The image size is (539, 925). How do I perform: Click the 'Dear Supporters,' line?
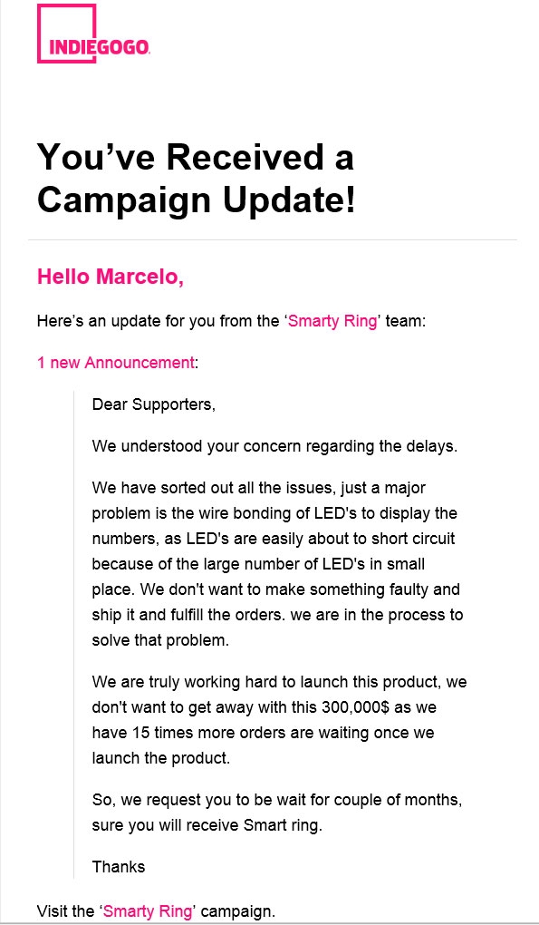(154, 404)
